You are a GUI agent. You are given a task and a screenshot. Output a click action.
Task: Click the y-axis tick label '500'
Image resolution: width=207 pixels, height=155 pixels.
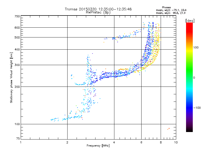coord(17,37)
